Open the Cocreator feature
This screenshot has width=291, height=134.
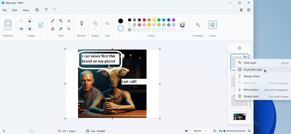coord(198,25)
